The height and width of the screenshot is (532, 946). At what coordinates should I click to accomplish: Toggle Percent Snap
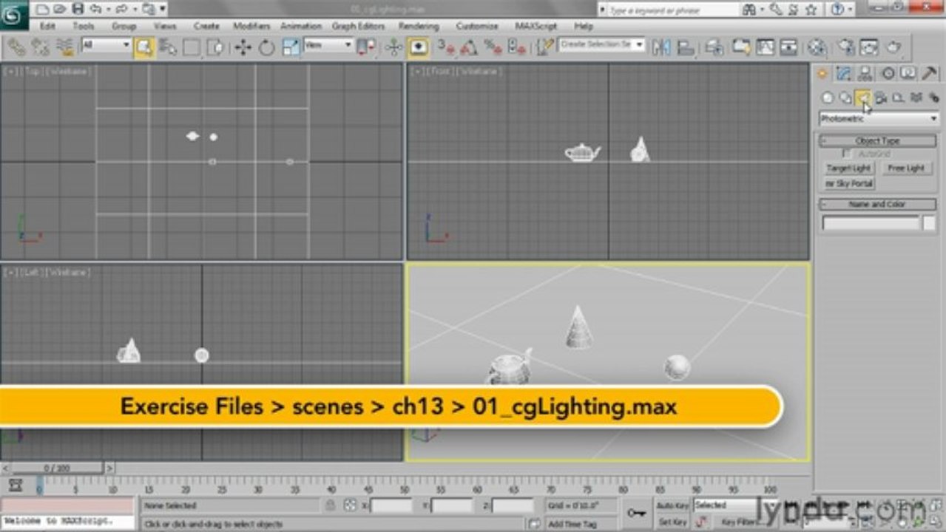point(493,47)
